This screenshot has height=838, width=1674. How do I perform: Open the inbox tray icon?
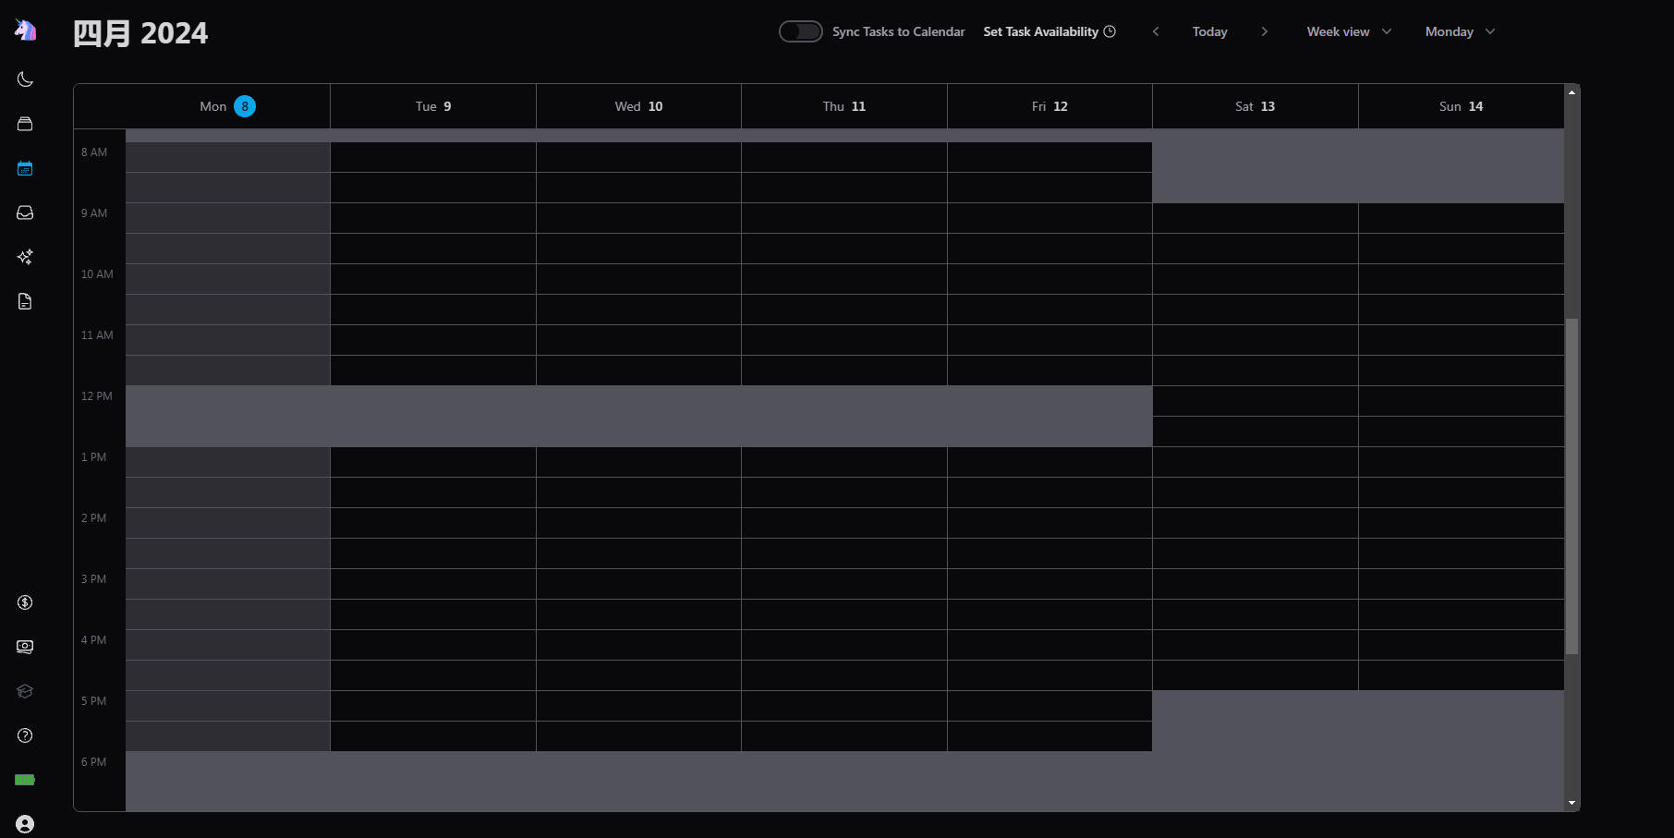(x=25, y=213)
